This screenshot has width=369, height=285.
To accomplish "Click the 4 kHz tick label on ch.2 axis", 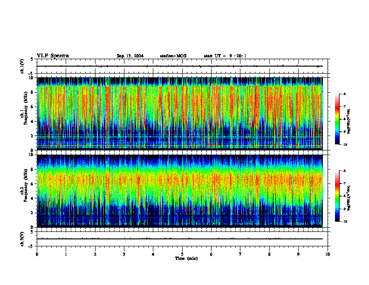I will pos(32,198).
